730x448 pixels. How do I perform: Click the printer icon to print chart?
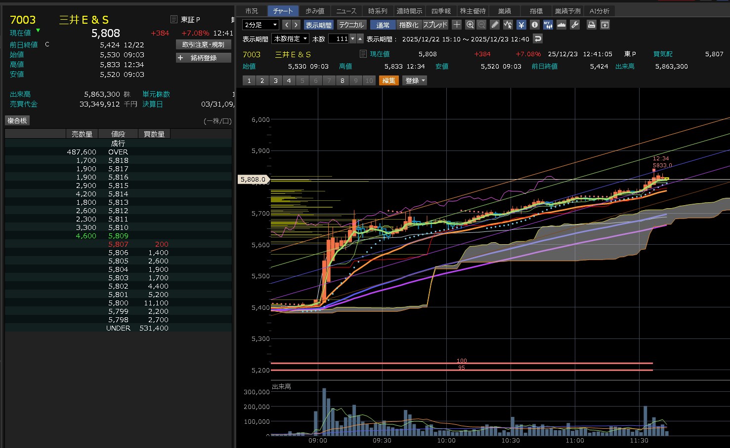[591, 25]
